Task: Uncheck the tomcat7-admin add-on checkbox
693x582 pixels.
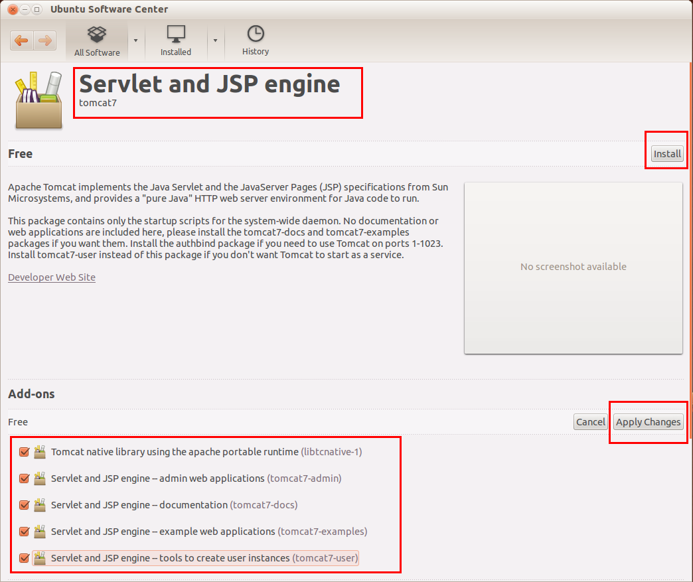Action: [25, 478]
